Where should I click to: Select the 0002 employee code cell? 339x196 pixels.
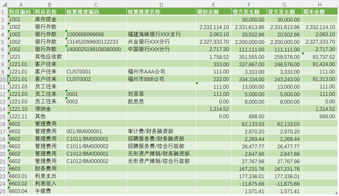pos(96,101)
